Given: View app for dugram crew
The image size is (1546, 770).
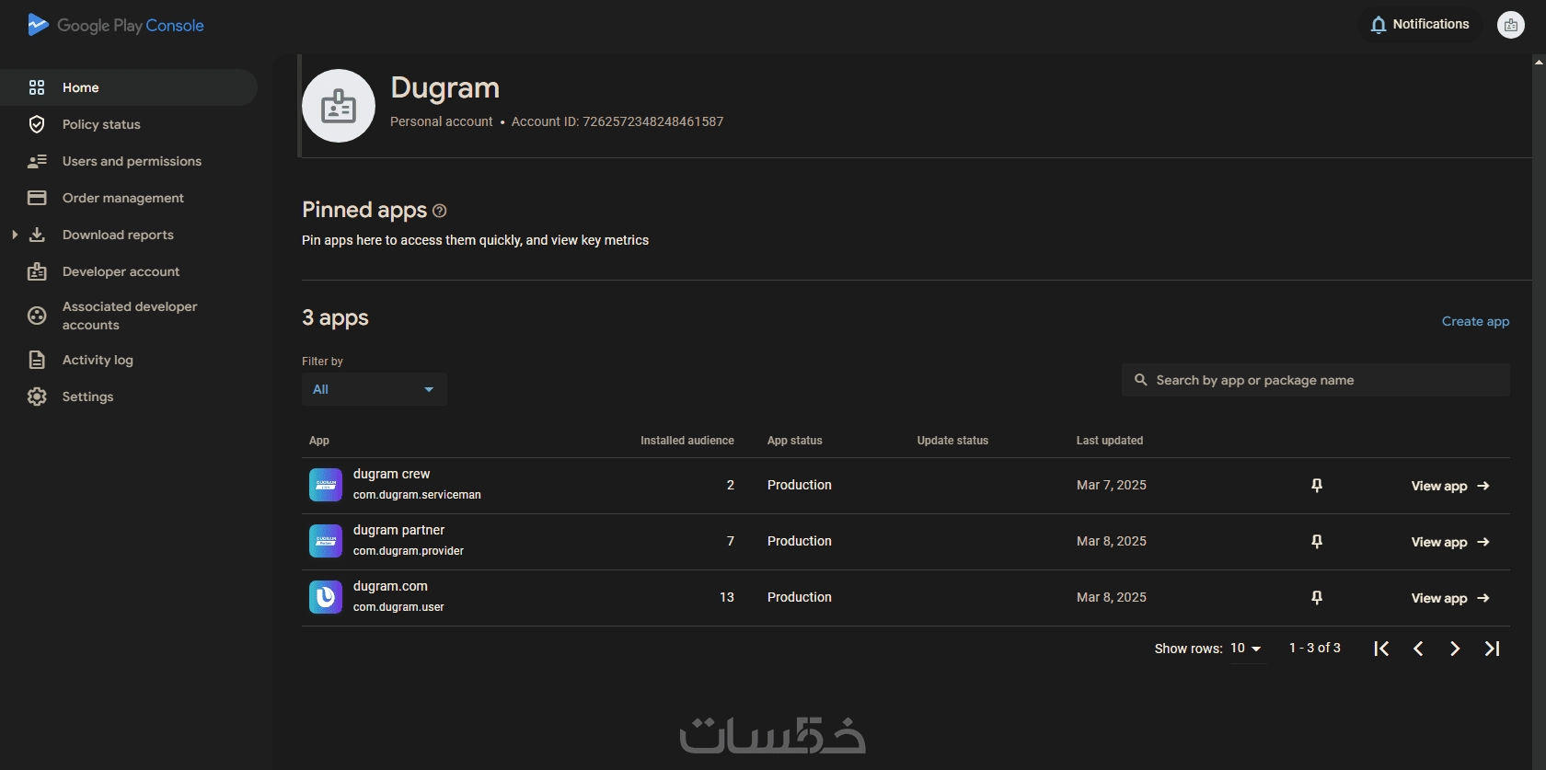Looking at the screenshot, I should [x=1450, y=486].
